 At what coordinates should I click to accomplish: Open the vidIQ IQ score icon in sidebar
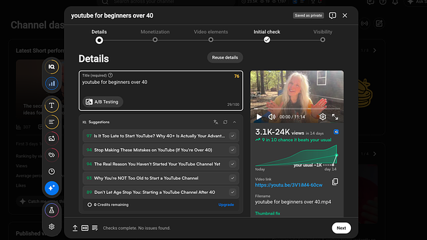point(51,67)
